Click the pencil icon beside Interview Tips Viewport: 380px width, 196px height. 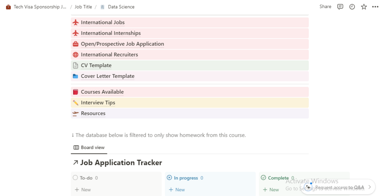[x=76, y=103]
